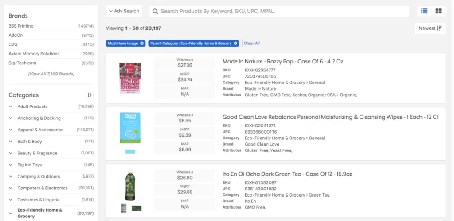454x221 pixels.
Task: Remove the Must Have Image filter
Action: point(142,43)
